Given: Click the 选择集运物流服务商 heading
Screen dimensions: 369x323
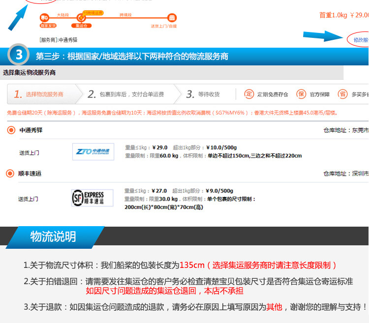Looking at the screenshot, I should [29, 72].
